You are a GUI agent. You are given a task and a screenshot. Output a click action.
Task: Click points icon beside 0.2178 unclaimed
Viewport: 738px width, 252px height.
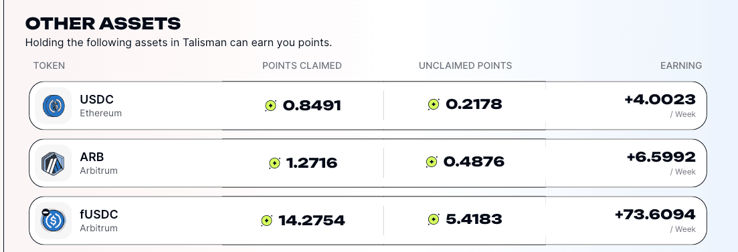coord(434,104)
